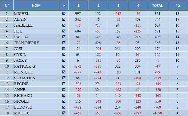Toggle the checkbox for ALAIN

click(x=64, y=19)
